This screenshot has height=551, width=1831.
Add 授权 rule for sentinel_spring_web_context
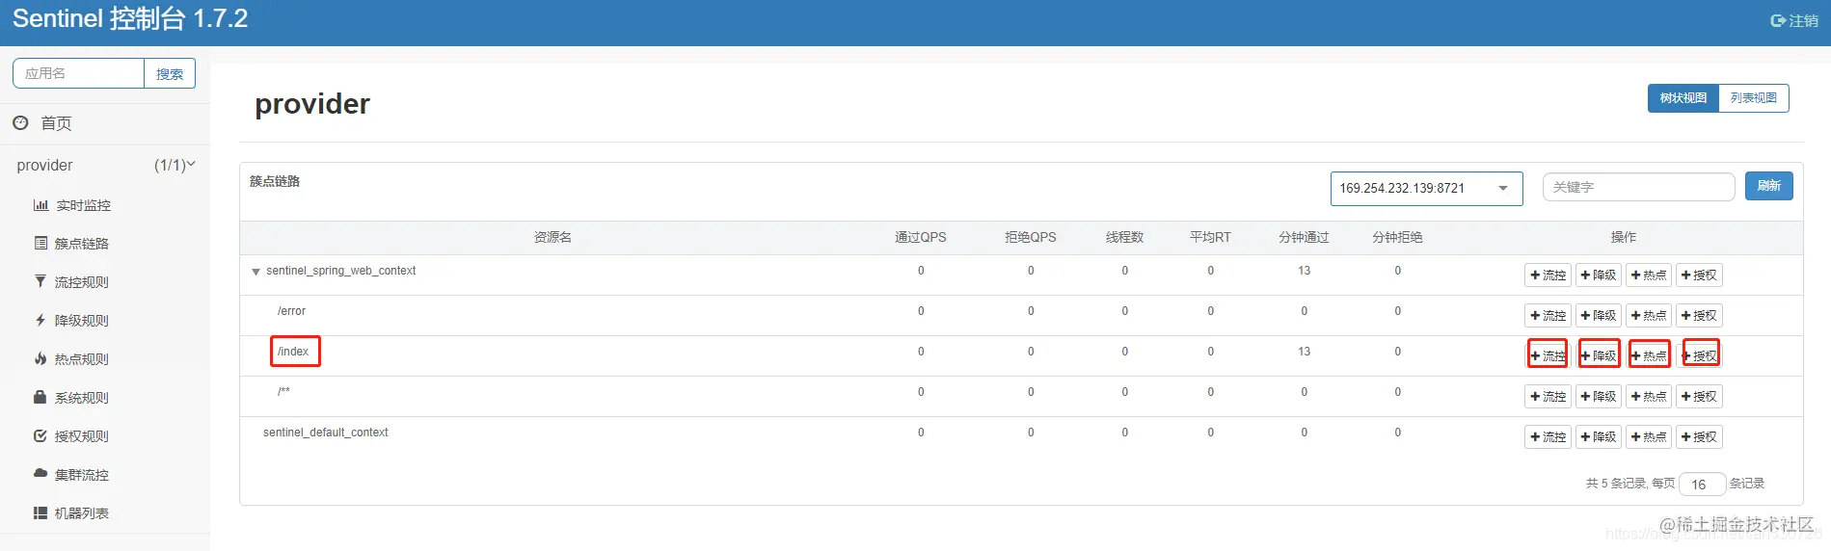click(x=1698, y=275)
